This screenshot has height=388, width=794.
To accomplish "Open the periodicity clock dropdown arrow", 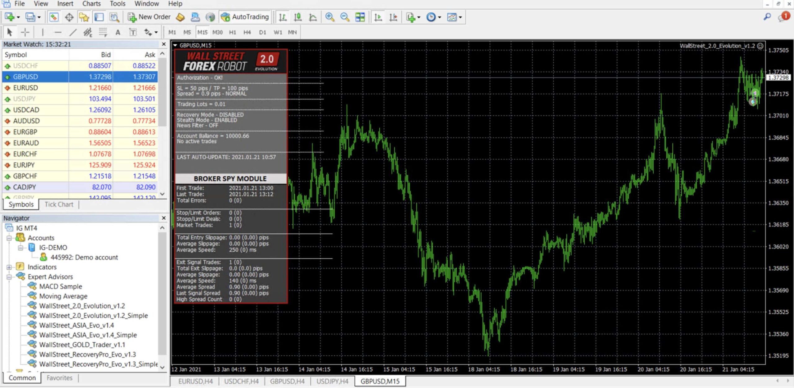I will pos(439,17).
